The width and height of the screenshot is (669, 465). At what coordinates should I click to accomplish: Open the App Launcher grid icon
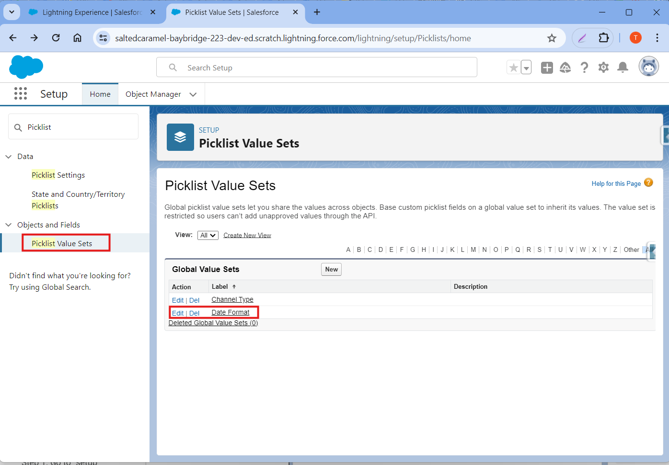point(21,93)
